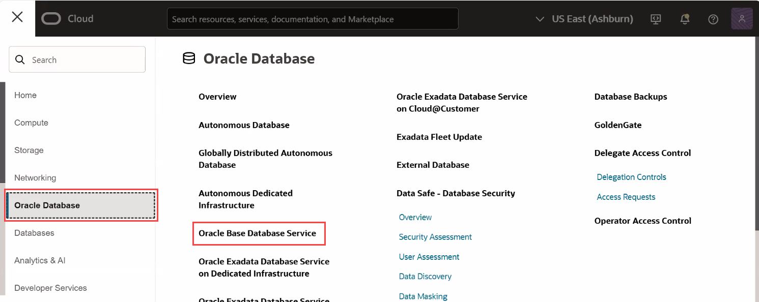Image resolution: width=759 pixels, height=302 pixels.
Task: Open Operator Access Control
Action: 642,221
